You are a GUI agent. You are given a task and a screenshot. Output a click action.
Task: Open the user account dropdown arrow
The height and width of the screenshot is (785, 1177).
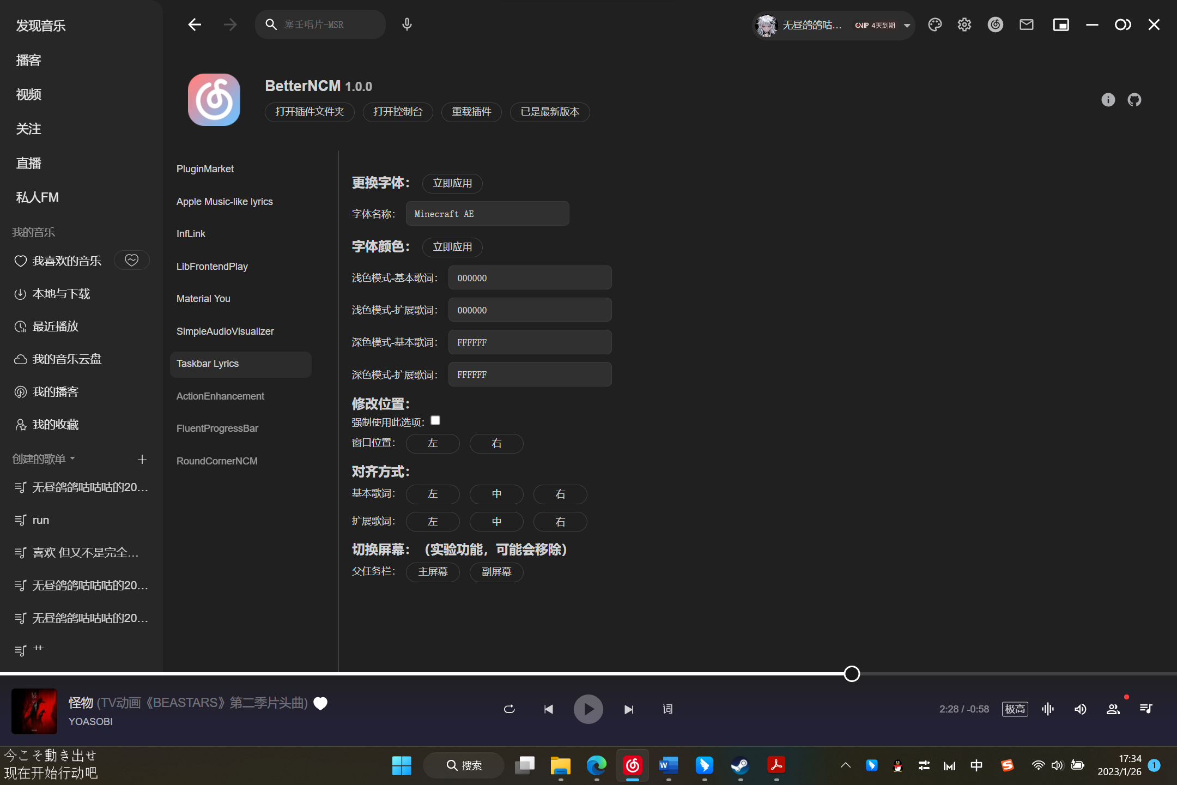tap(907, 26)
